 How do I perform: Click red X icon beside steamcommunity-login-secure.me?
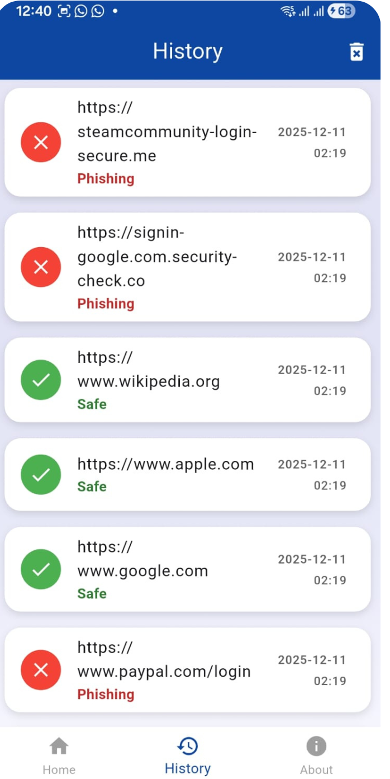pyautogui.click(x=41, y=143)
